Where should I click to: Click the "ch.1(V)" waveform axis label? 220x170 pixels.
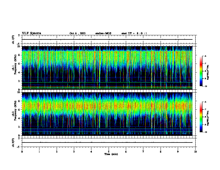click(13, 39)
